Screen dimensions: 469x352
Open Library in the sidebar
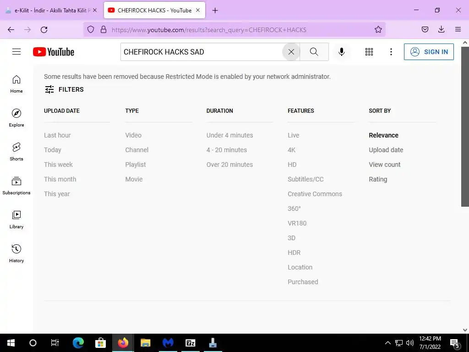tap(16, 220)
